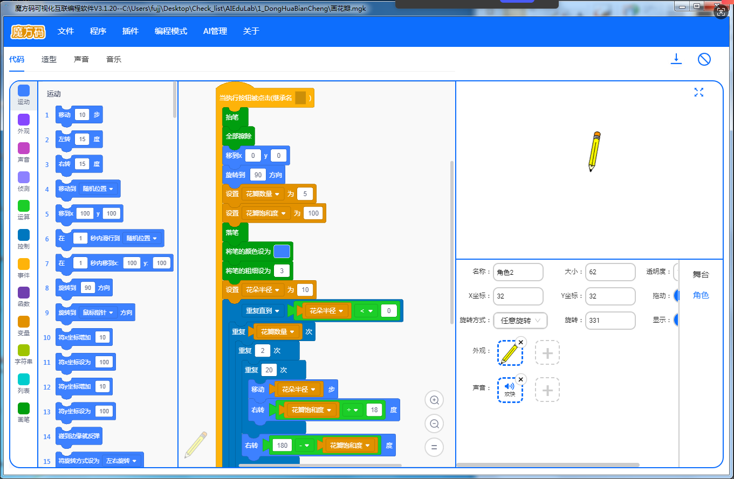Open 花瓣数量 variable dropdown in 设置 block
This screenshot has height=479, width=734.
[x=263, y=194]
